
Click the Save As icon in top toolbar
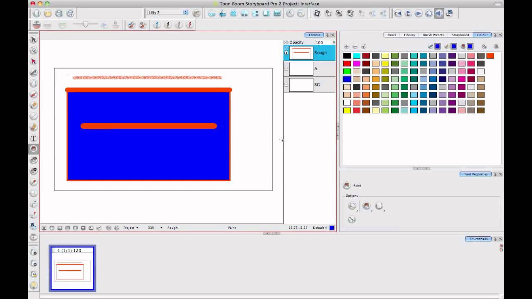coord(70,13)
